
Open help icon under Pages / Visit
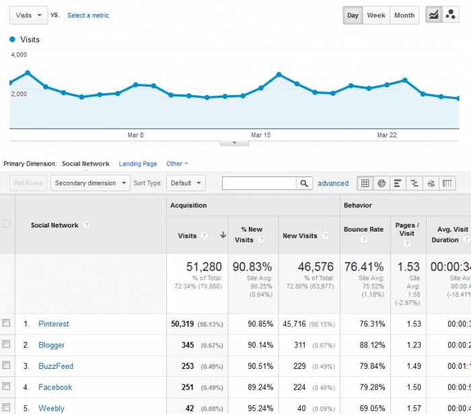pos(406,244)
